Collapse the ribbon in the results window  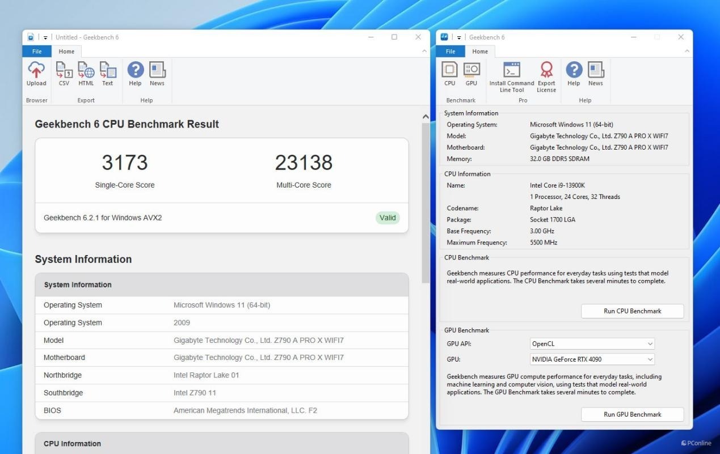point(424,52)
